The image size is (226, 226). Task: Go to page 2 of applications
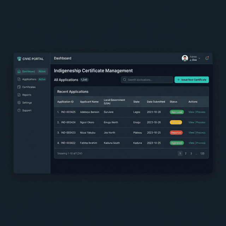185,154
